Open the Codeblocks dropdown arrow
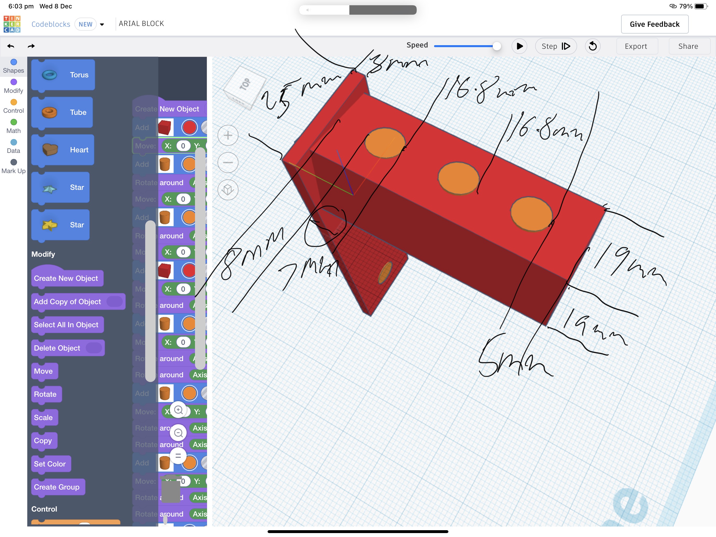Viewport: 716px width, 537px height. [102, 25]
